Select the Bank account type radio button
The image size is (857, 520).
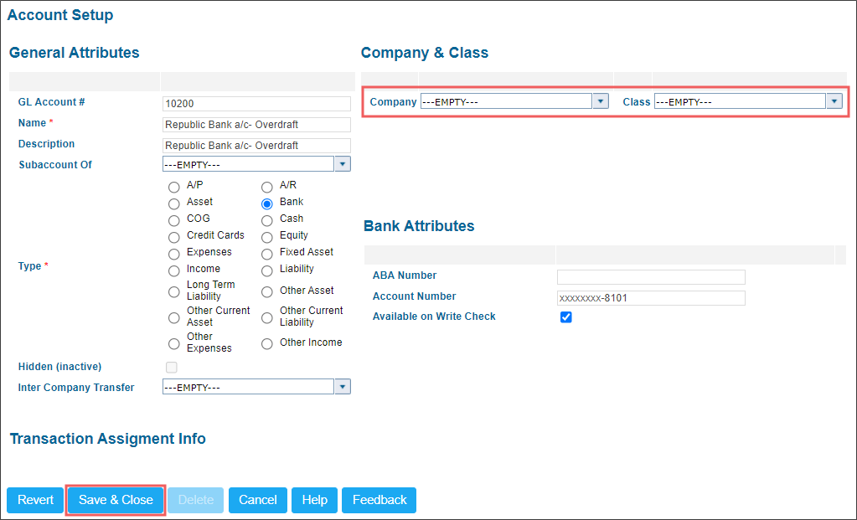pos(266,203)
